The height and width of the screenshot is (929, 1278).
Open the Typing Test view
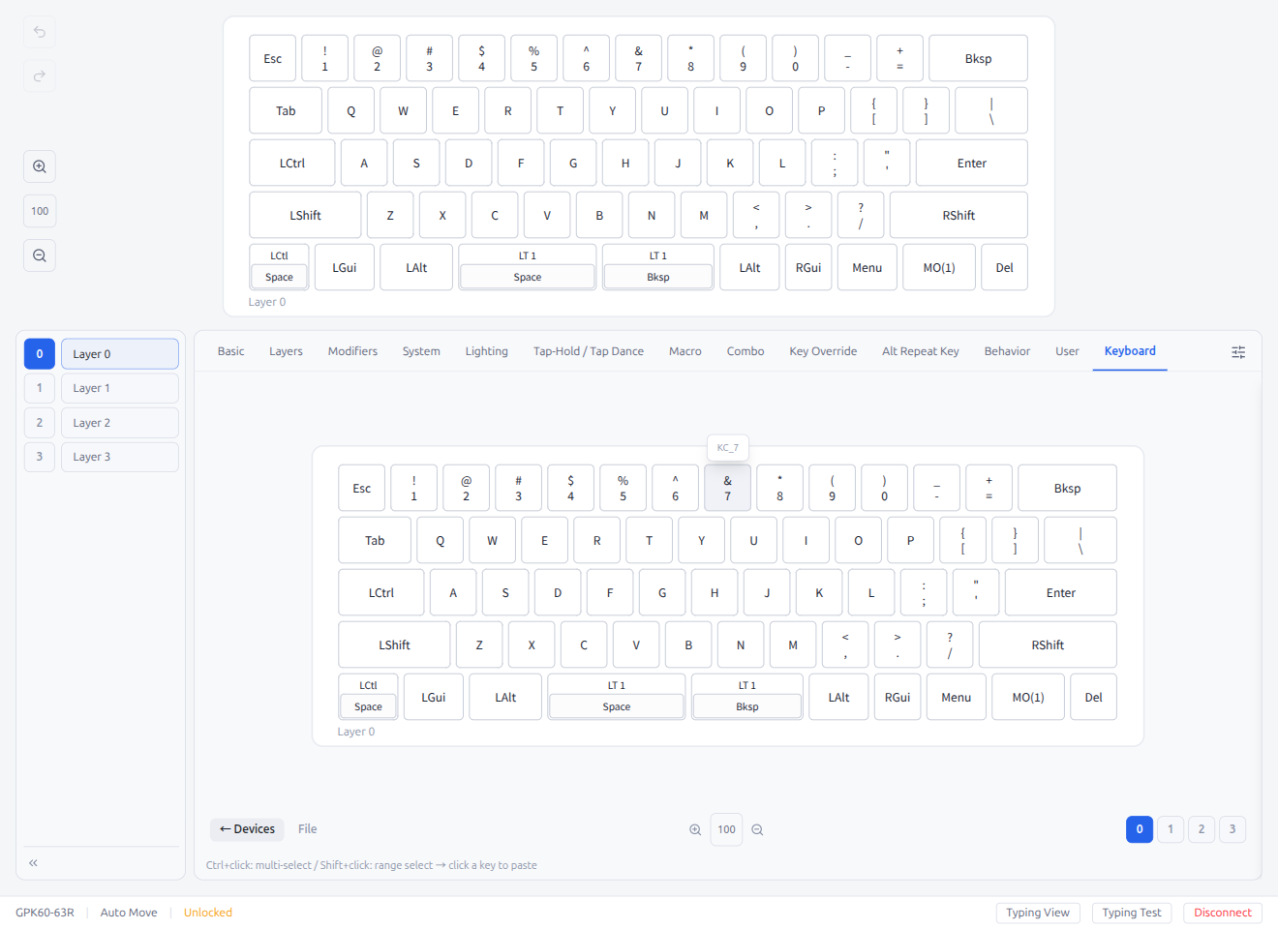point(1132,912)
